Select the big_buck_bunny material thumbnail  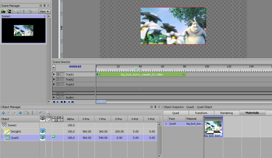214,126
